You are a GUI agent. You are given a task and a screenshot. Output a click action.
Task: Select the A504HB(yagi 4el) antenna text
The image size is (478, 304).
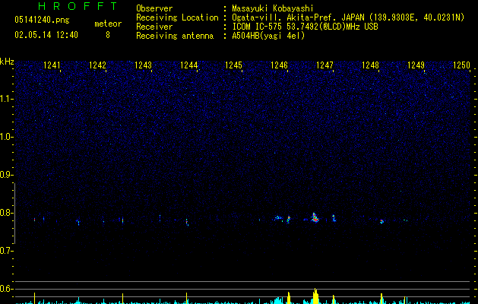click(x=268, y=36)
